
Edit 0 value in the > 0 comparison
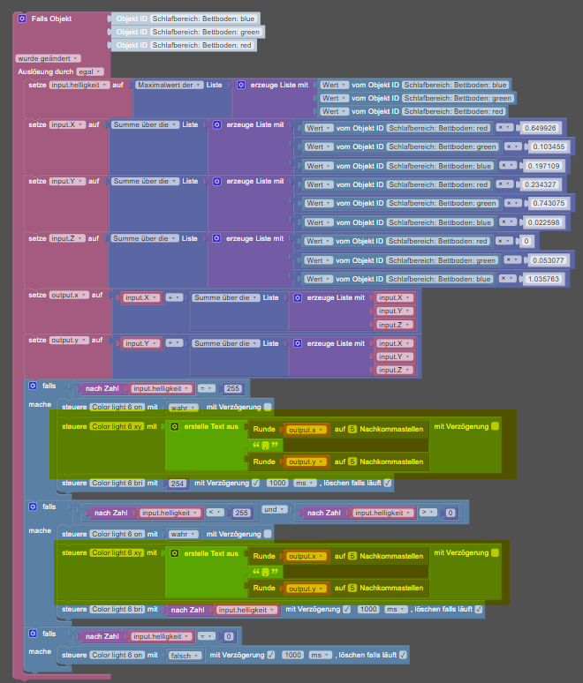point(450,513)
